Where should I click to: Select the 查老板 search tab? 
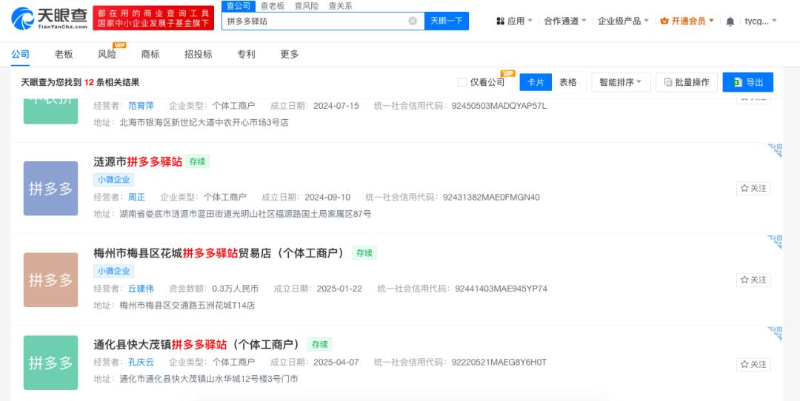click(x=273, y=6)
